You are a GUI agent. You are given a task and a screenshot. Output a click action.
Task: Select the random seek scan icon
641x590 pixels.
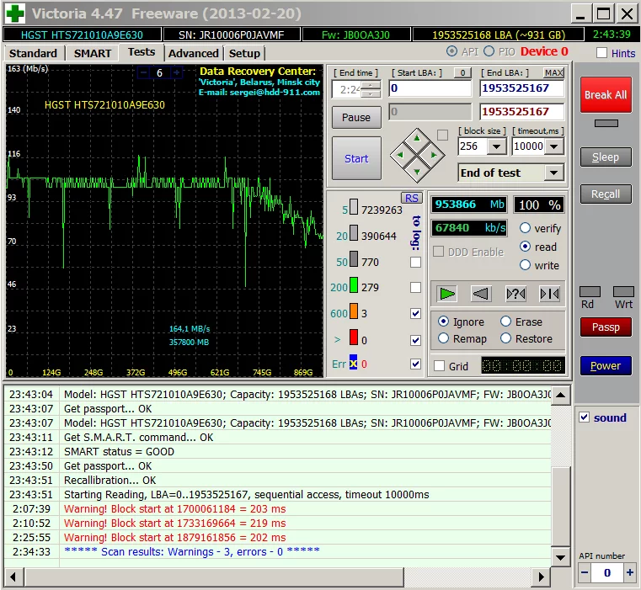[x=515, y=294]
